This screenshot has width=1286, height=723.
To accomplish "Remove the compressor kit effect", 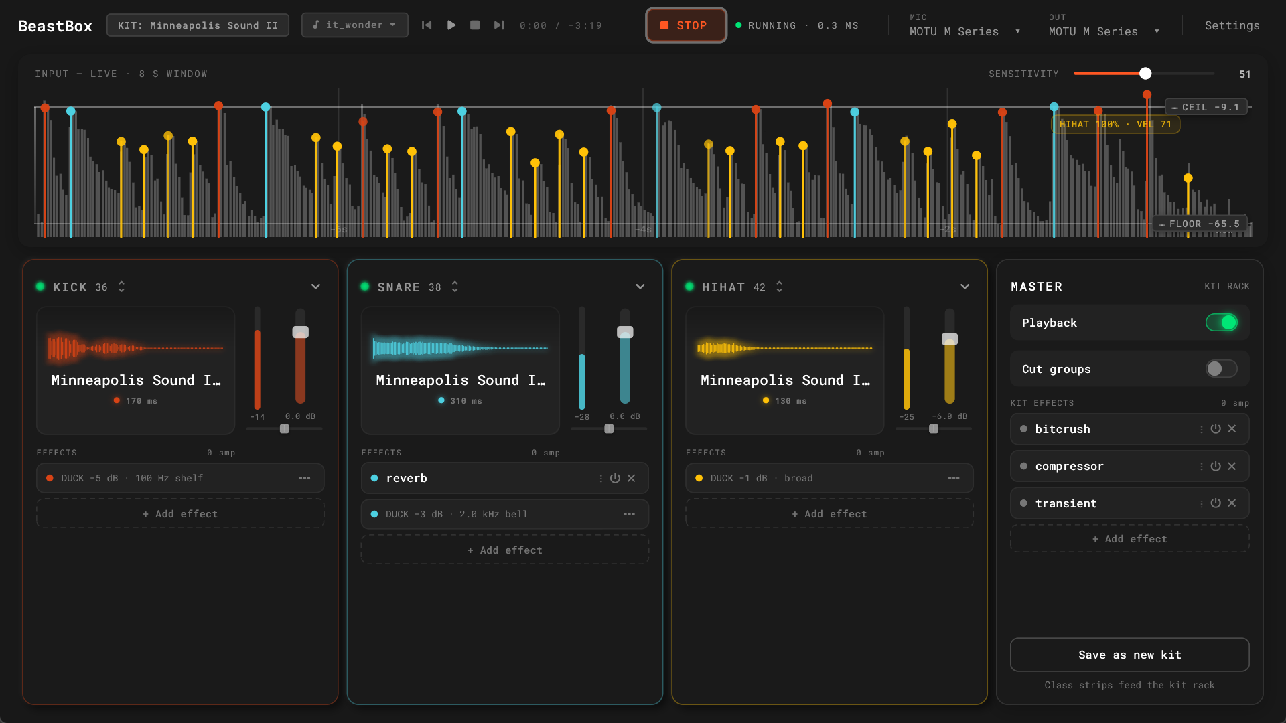I will pos(1232,466).
